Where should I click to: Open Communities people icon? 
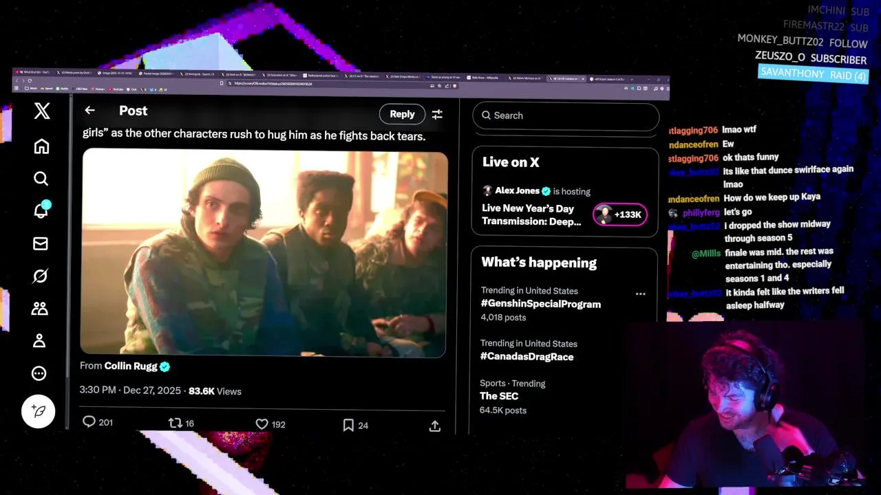[x=39, y=309]
